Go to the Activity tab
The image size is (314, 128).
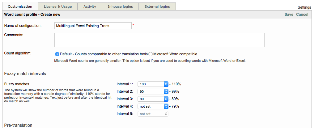(x=90, y=6)
